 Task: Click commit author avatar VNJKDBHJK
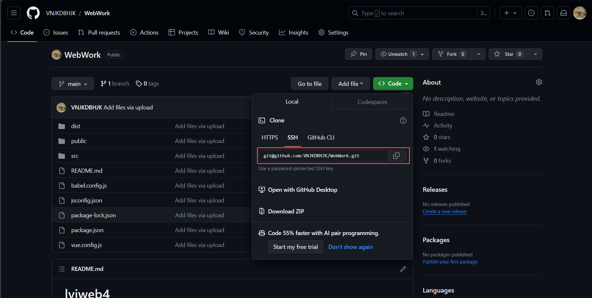[61, 108]
